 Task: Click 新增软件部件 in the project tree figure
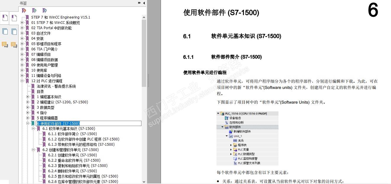tap(242, 132)
